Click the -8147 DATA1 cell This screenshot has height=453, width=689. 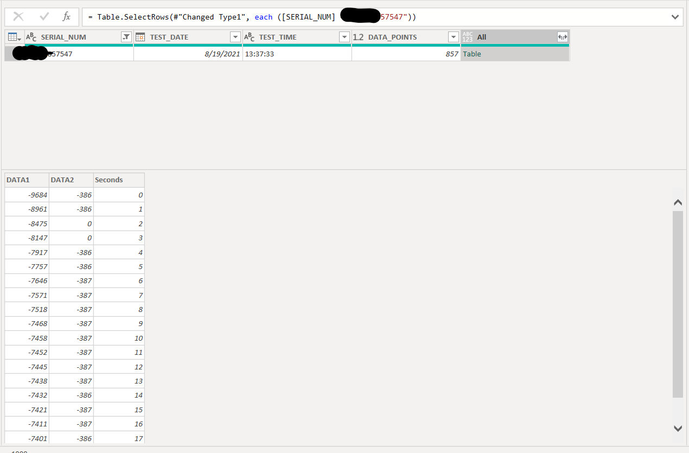(27, 238)
